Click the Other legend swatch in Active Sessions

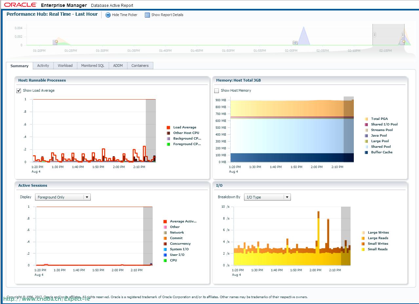(165, 227)
